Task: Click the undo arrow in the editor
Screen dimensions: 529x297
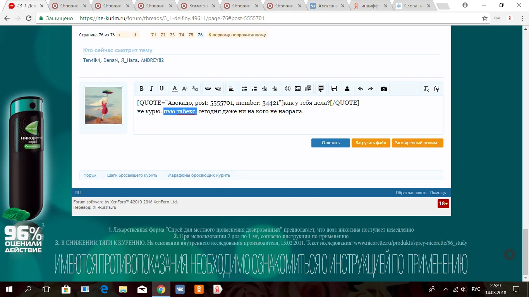Action: click(x=361, y=89)
